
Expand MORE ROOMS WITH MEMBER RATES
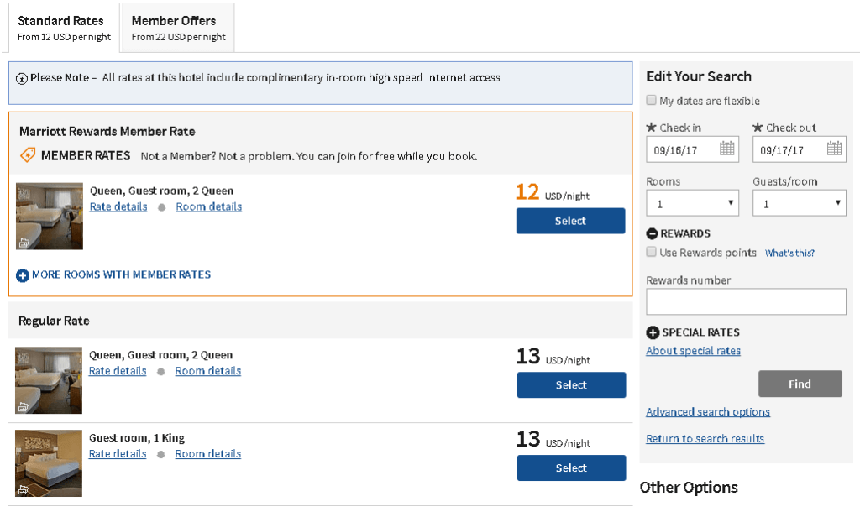(x=121, y=274)
